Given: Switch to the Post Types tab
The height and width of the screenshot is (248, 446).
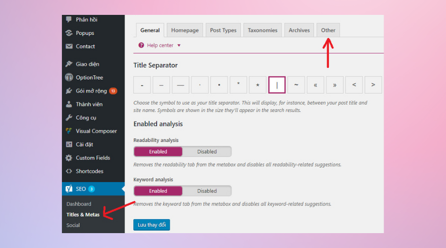Looking at the screenshot, I should pos(223,30).
